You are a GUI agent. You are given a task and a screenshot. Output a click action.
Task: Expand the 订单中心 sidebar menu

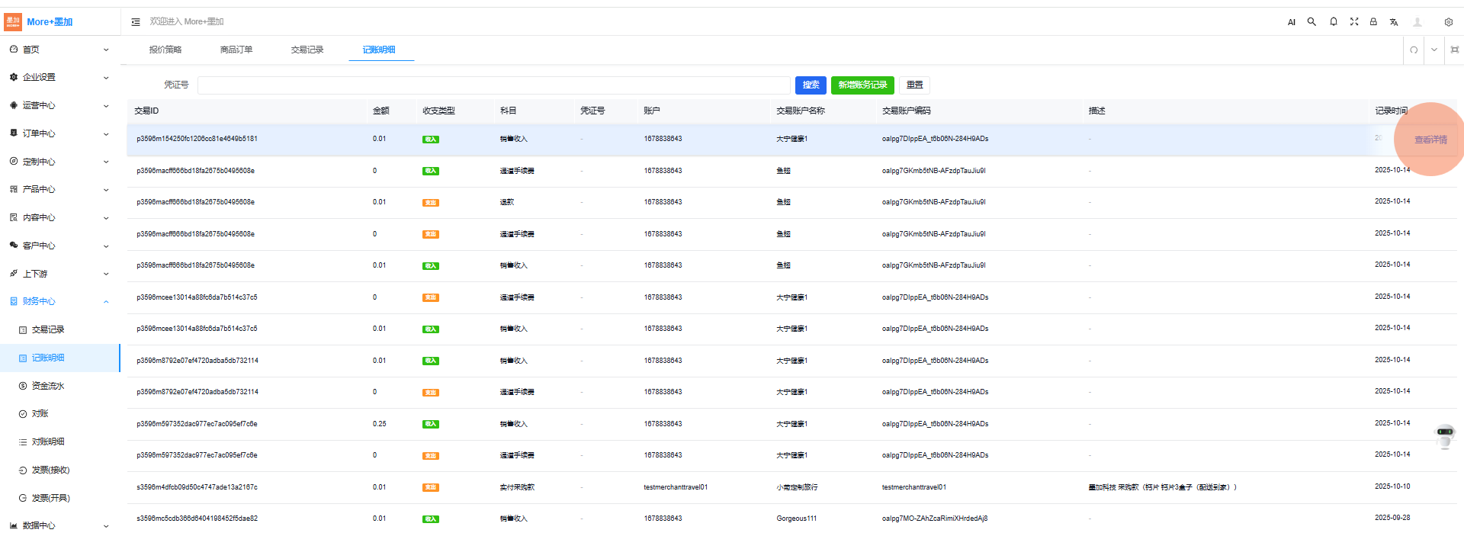tap(59, 133)
